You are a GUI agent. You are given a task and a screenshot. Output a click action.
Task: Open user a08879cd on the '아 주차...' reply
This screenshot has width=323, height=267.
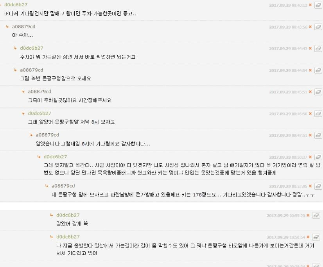[x=24, y=27]
